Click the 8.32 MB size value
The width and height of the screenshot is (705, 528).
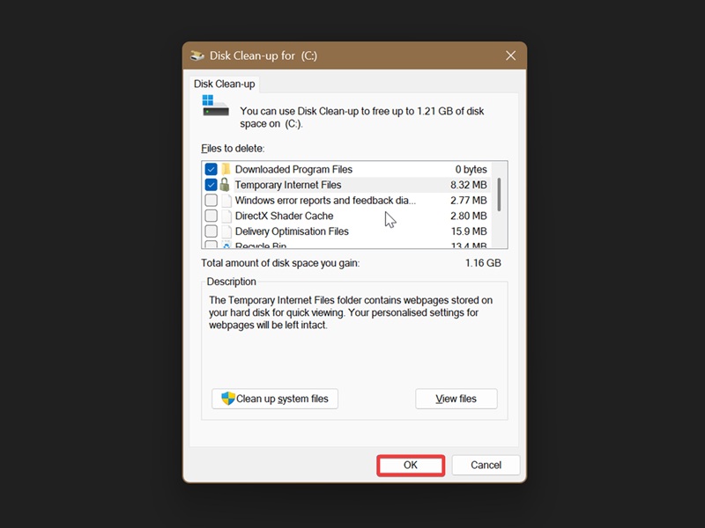tap(469, 185)
